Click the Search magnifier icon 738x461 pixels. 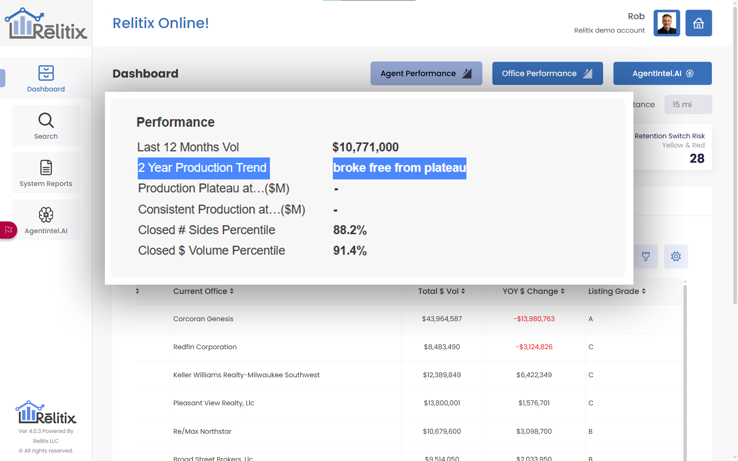[x=46, y=121]
